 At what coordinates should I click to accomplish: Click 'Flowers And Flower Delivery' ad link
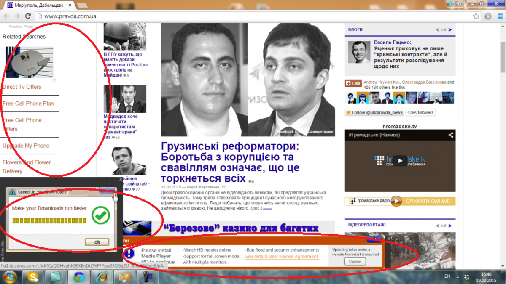point(27,167)
